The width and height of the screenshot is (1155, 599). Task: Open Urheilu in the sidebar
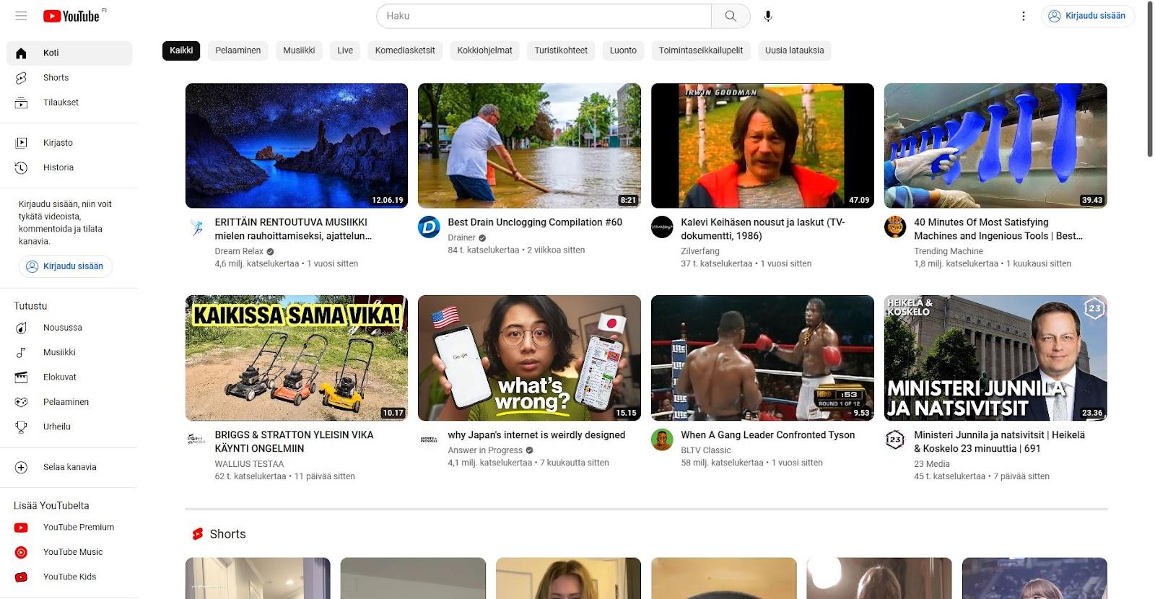tap(69, 427)
